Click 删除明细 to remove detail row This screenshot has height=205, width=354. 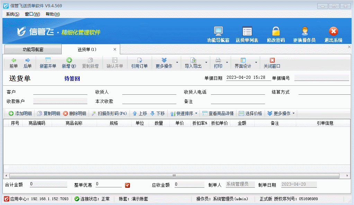coord(74,113)
